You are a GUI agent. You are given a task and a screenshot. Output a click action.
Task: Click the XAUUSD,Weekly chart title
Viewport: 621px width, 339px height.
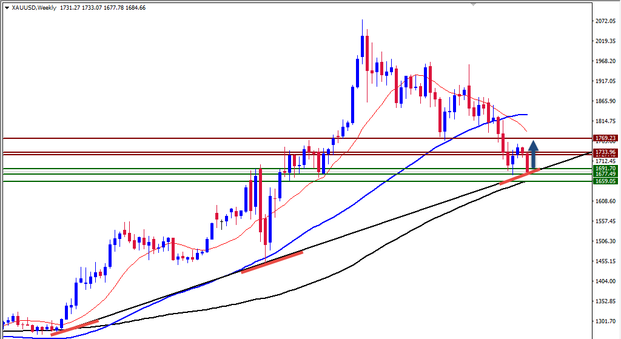tap(34, 8)
